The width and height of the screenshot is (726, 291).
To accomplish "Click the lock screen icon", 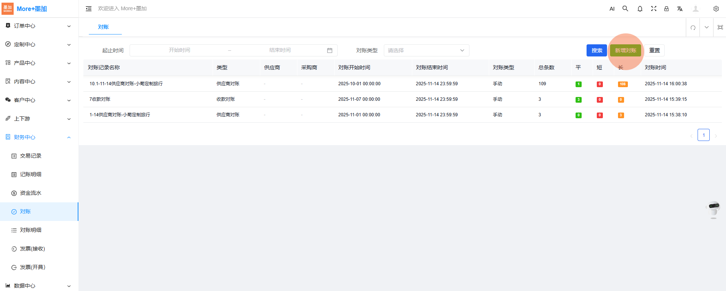I will tap(666, 9).
